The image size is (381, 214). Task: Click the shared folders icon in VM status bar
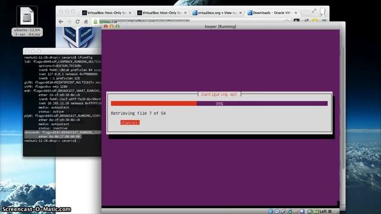coord(295,212)
